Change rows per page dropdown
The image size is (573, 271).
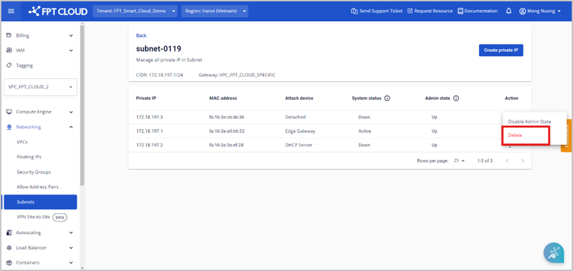coord(459,161)
